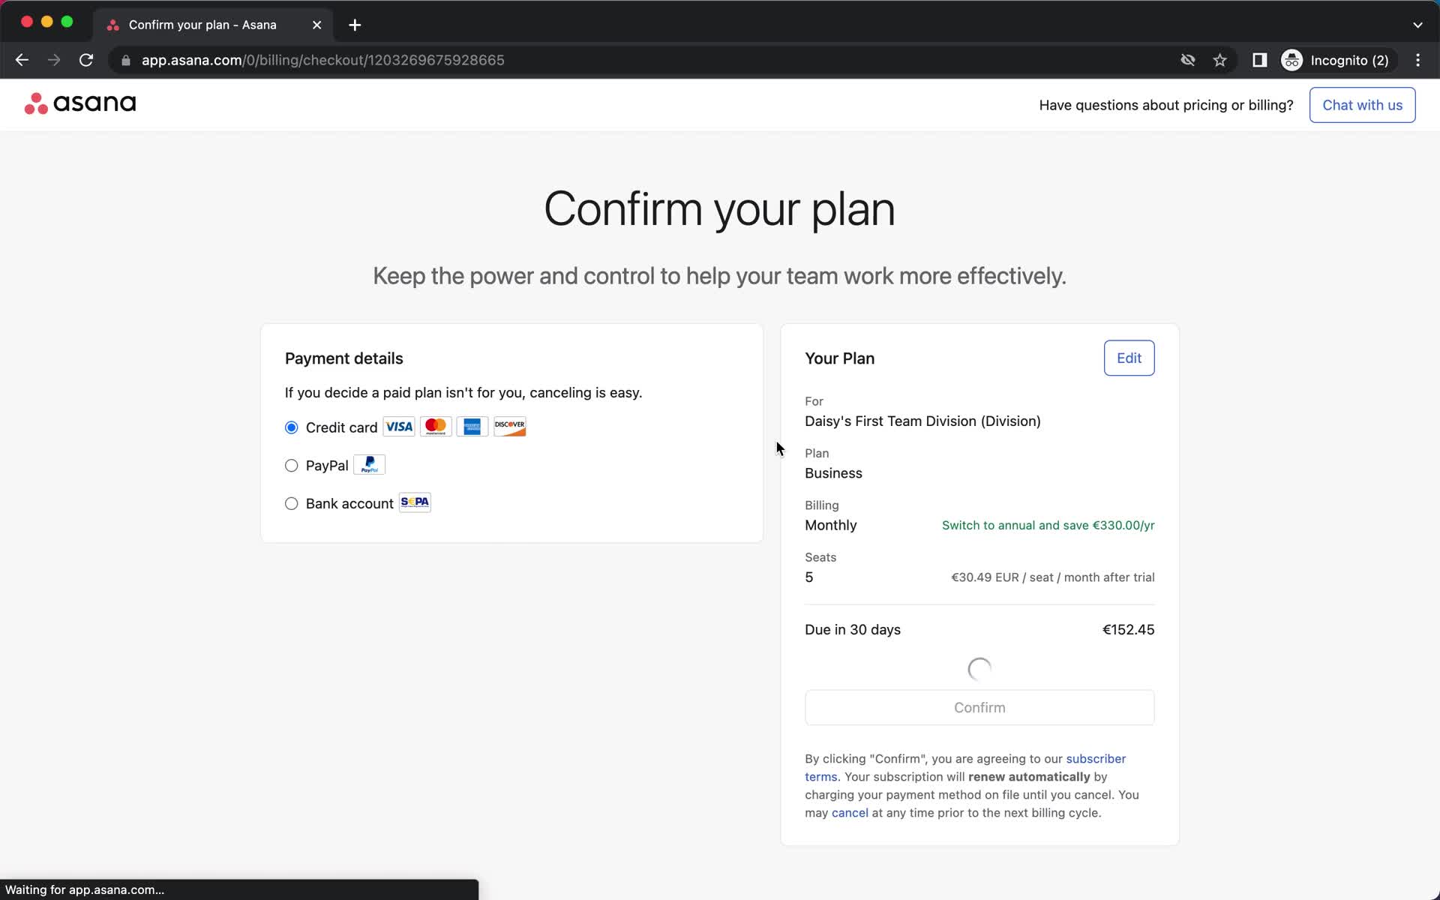Click the Asana logo
The width and height of the screenshot is (1440, 900).
(80, 103)
